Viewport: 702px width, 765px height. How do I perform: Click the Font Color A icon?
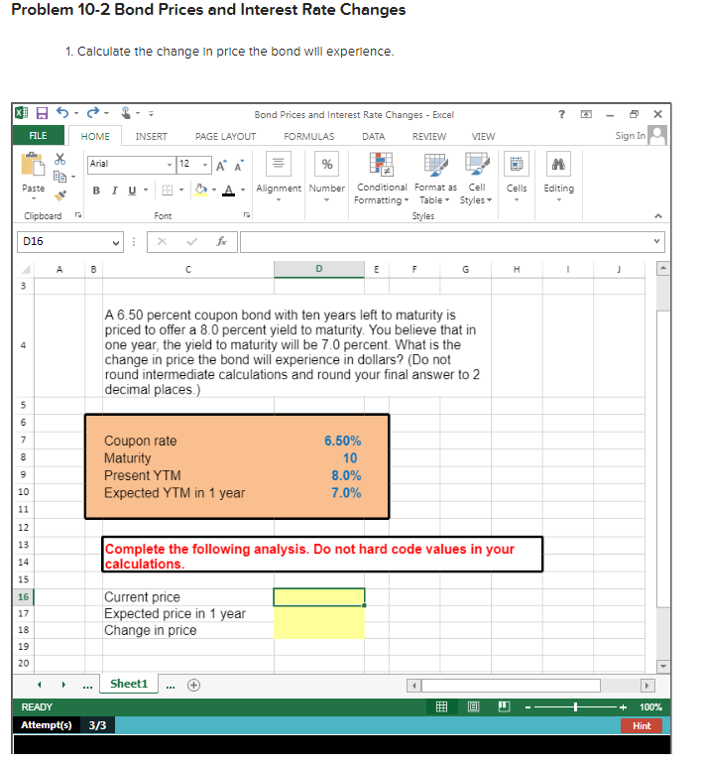229,190
